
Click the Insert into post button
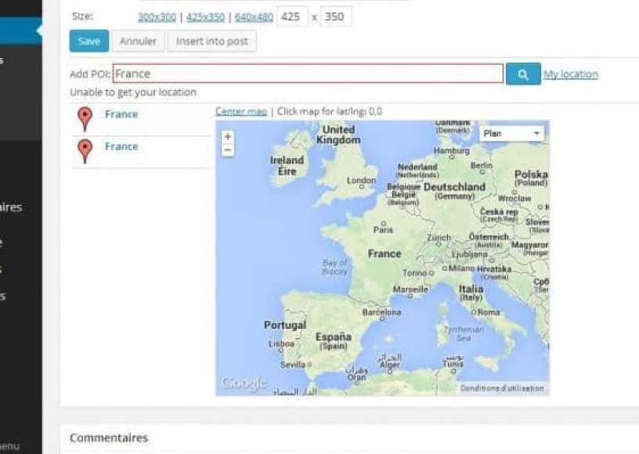(212, 41)
